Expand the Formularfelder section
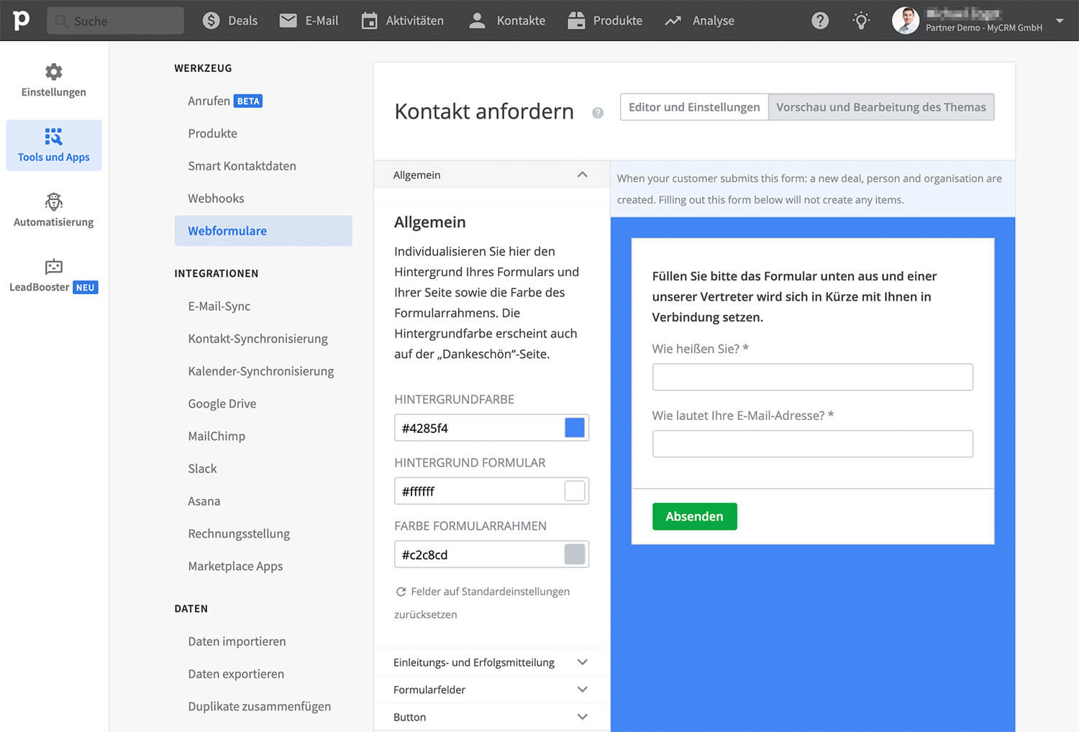Screen dimensions: 1079x732 pyautogui.click(x=582, y=690)
